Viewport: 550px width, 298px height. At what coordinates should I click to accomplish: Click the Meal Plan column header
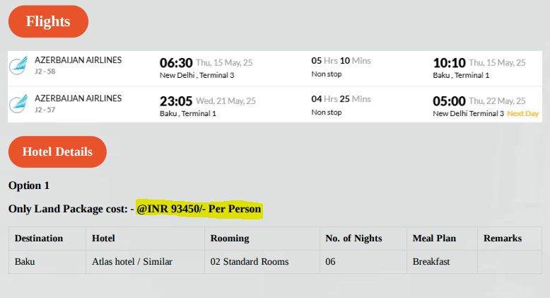coord(434,239)
